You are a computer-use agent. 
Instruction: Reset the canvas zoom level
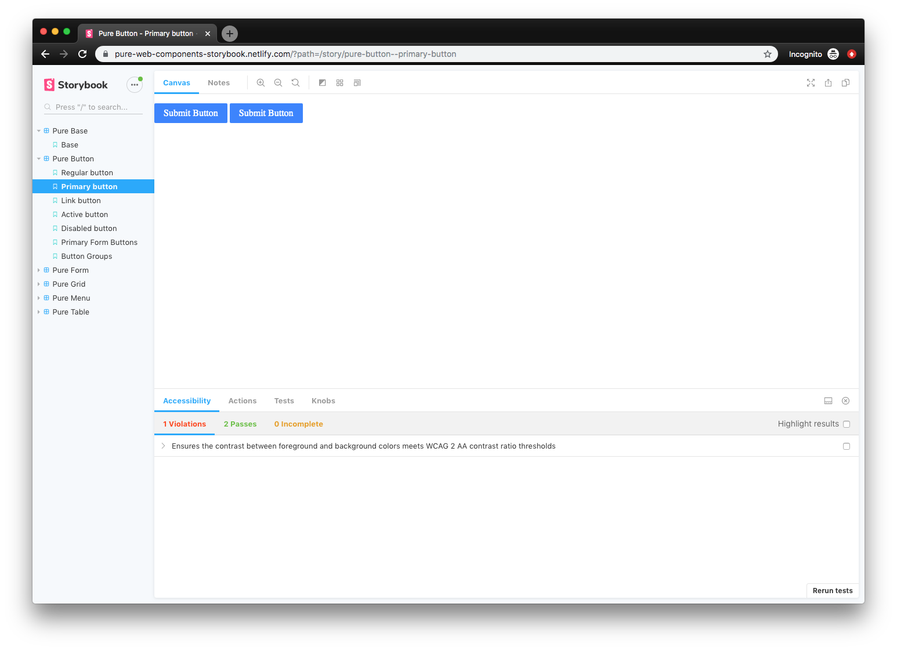[x=295, y=82]
